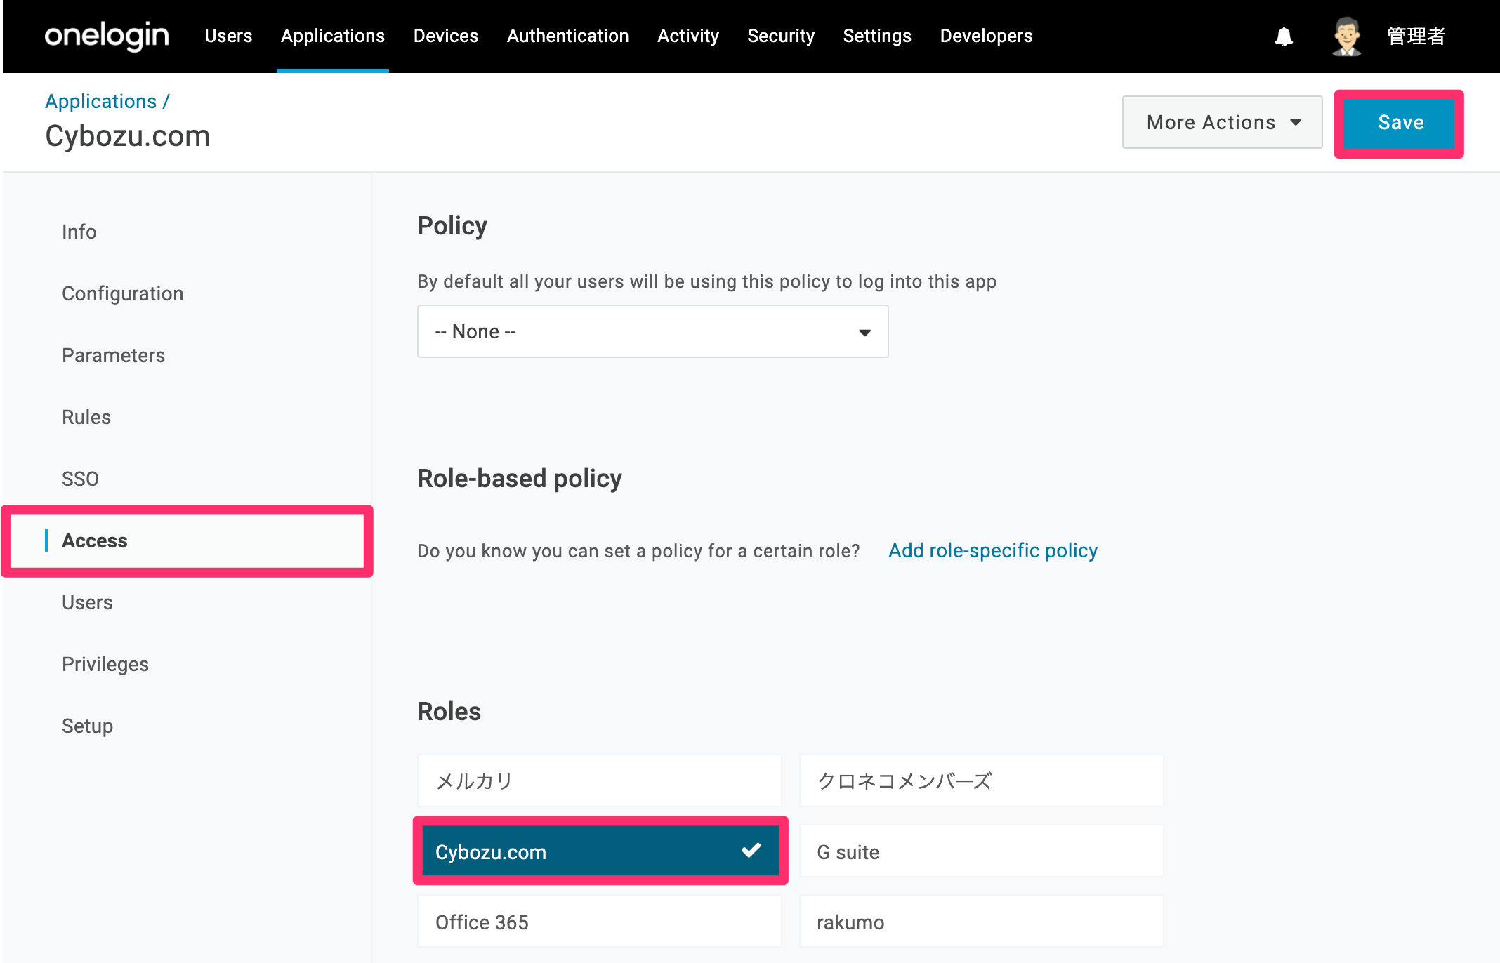The width and height of the screenshot is (1500, 963).
Task: Open the Devices top menu
Action: click(446, 36)
